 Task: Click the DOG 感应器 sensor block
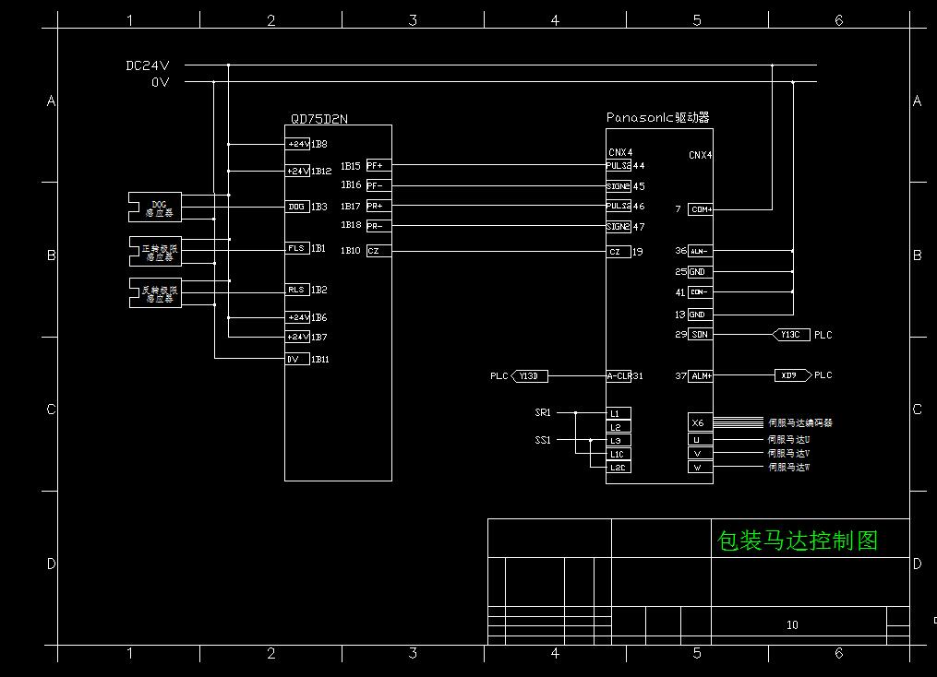click(155, 208)
